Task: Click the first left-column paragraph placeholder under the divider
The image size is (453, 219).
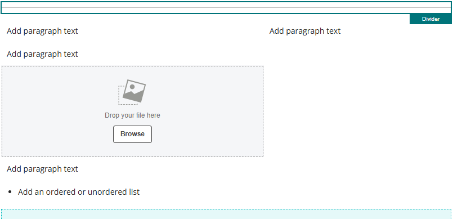Action: 42,31
